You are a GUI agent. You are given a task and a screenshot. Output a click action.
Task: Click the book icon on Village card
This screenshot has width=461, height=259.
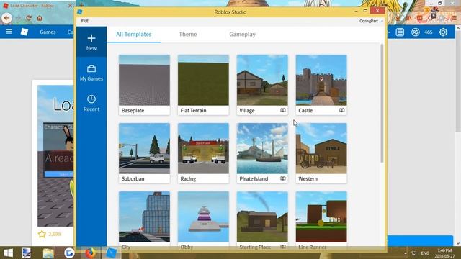click(x=283, y=110)
